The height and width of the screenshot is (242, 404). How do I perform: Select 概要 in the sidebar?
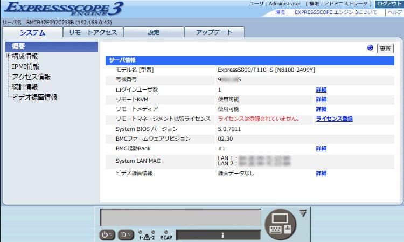pos(52,46)
